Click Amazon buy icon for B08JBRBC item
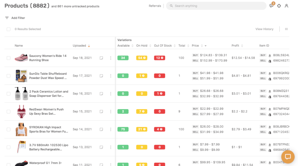 [269, 127]
